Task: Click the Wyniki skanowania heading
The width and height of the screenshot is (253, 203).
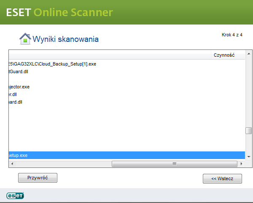Action: [x=65, y=39]
